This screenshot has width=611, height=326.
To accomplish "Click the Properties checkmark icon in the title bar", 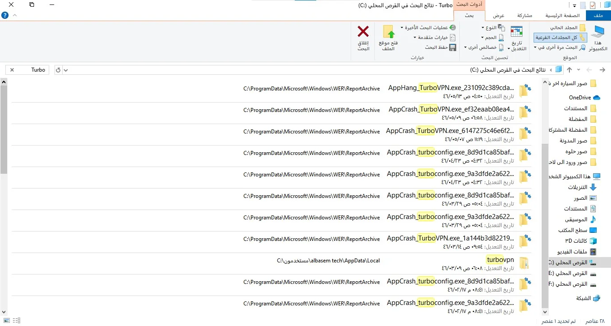I will tap(593, 5).
